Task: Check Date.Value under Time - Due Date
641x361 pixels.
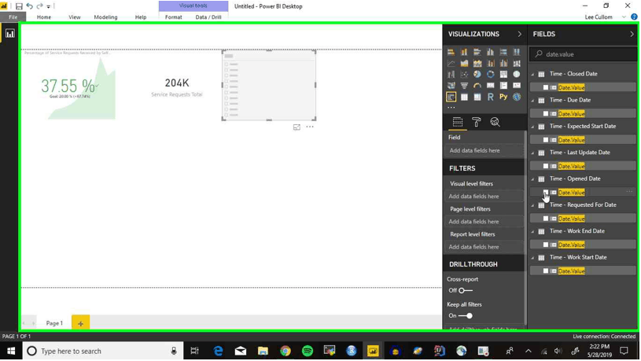Action: click(x=545, y=114)
